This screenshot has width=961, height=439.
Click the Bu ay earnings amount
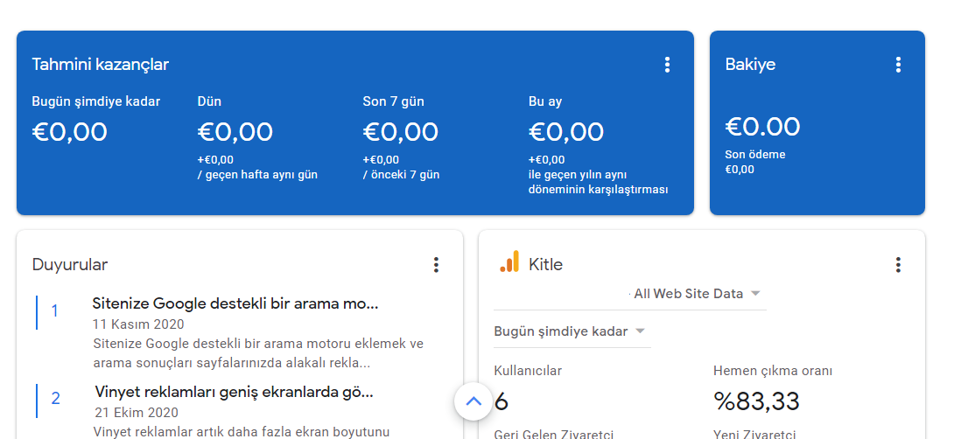click(565, 132)
